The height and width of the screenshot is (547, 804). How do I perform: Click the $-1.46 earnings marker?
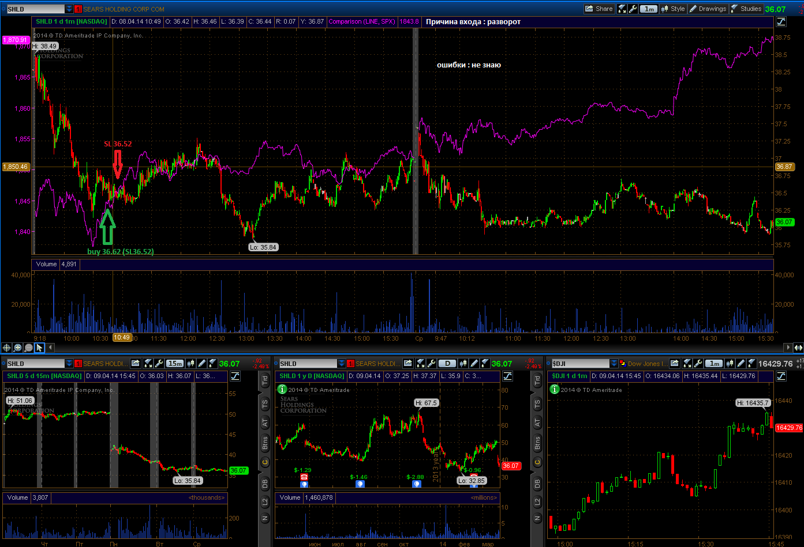tap(360, 484)
